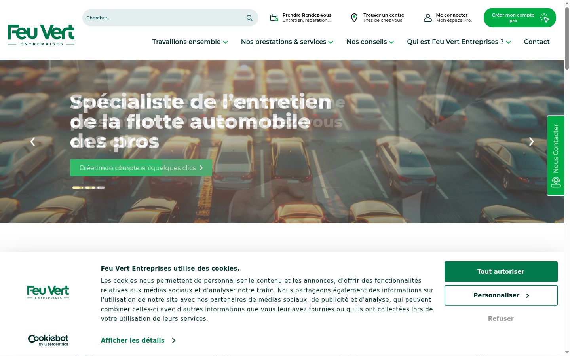Expand Nos conseils menu
The image size is (570, 356).
click(370, 42)
